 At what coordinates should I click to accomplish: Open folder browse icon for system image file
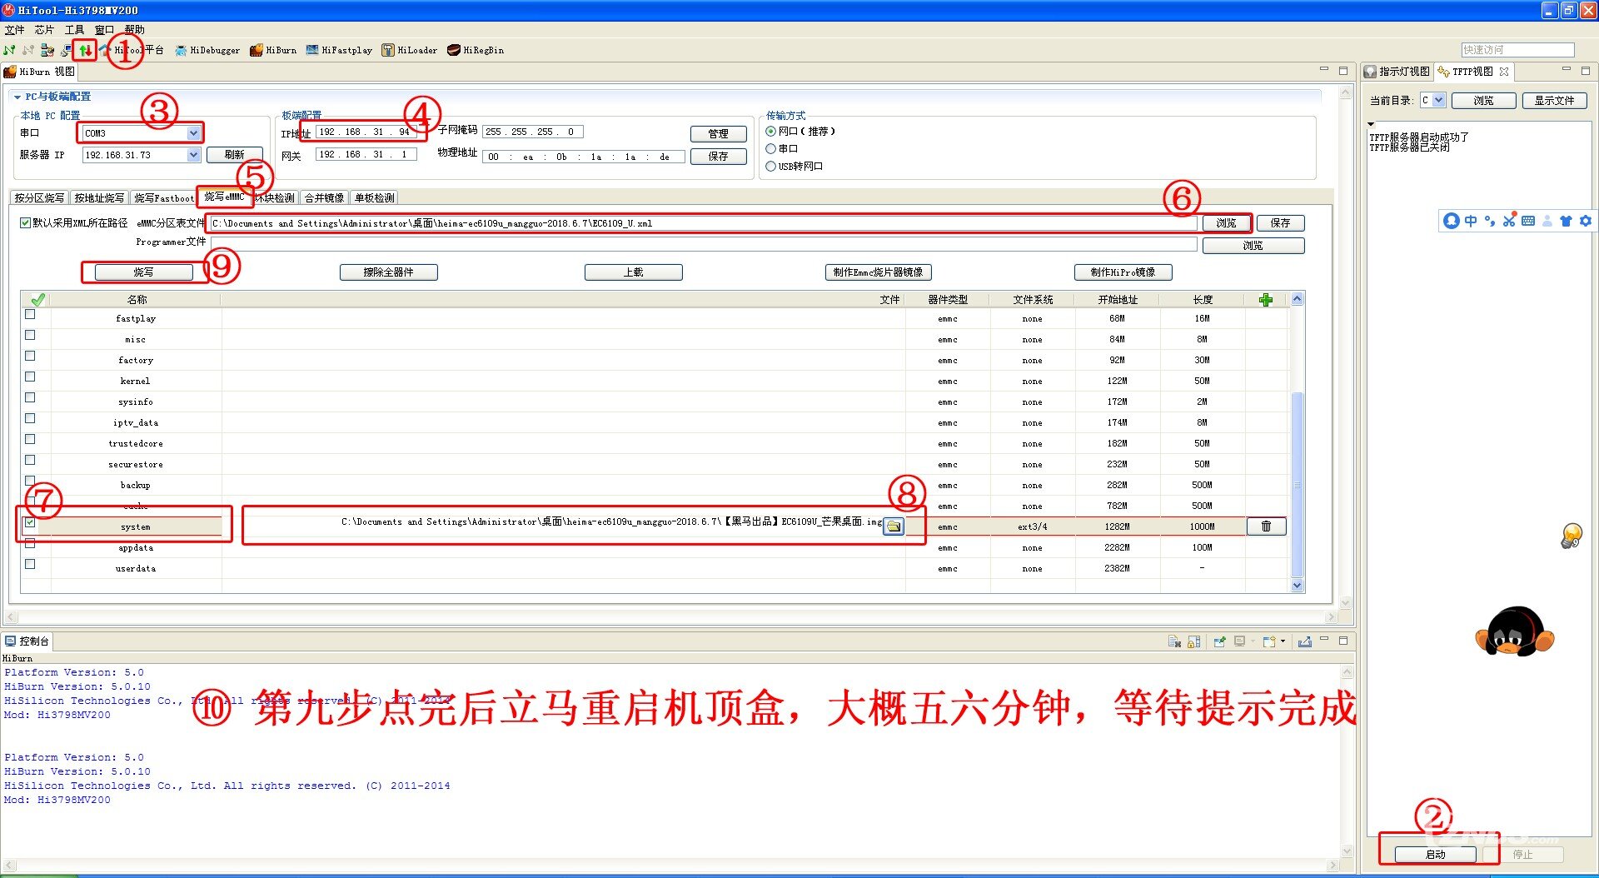tap(894, 526)
